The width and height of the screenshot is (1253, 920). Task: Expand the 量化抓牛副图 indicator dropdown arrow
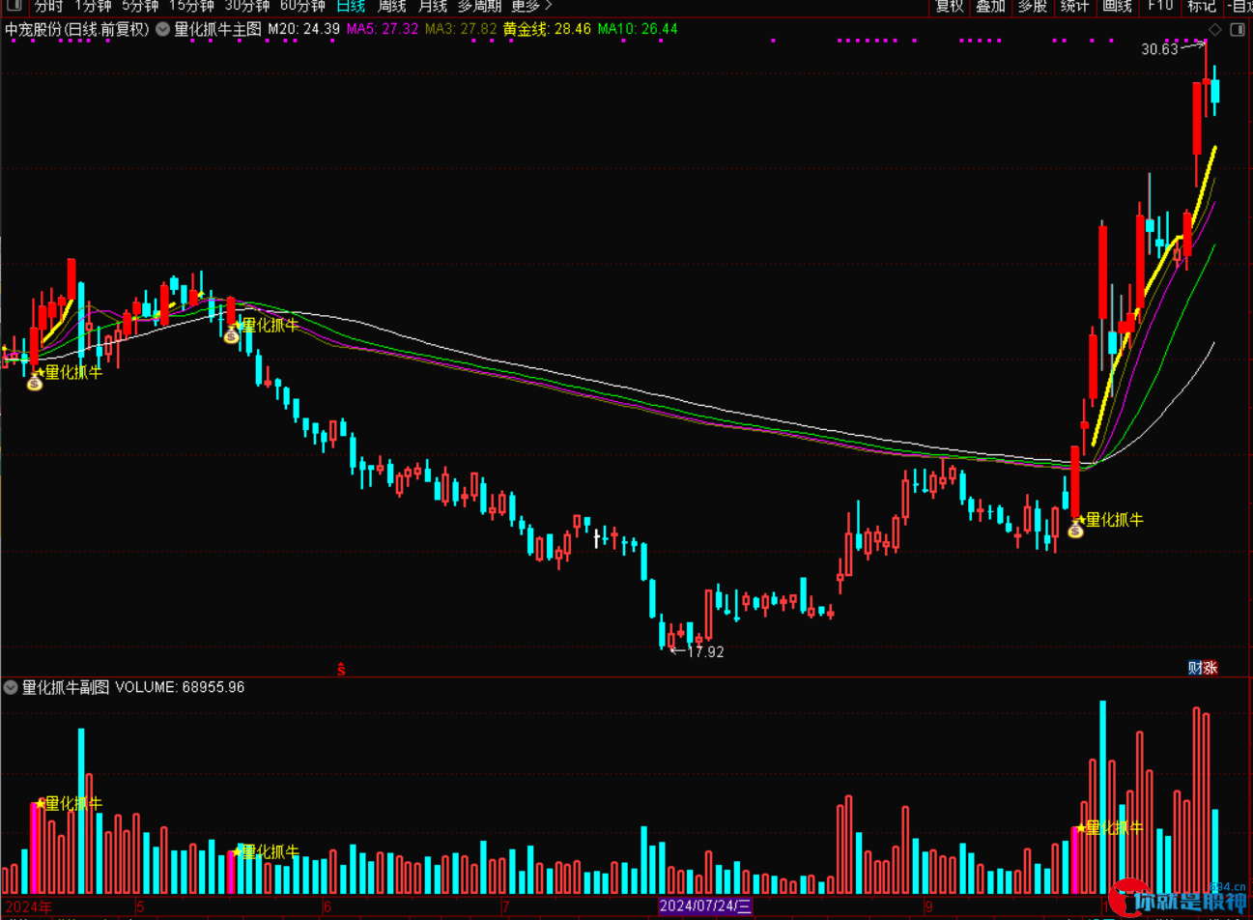point(11,688)
